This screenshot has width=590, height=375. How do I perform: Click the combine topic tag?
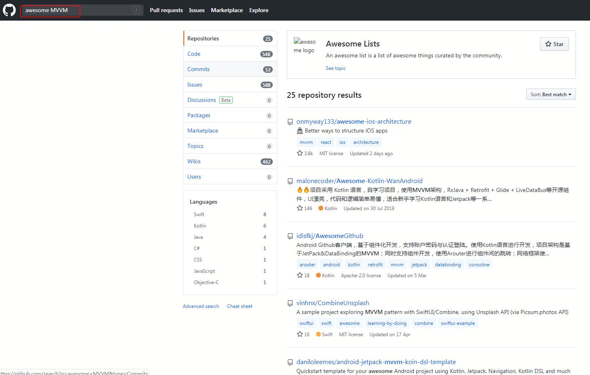[424, 323]
